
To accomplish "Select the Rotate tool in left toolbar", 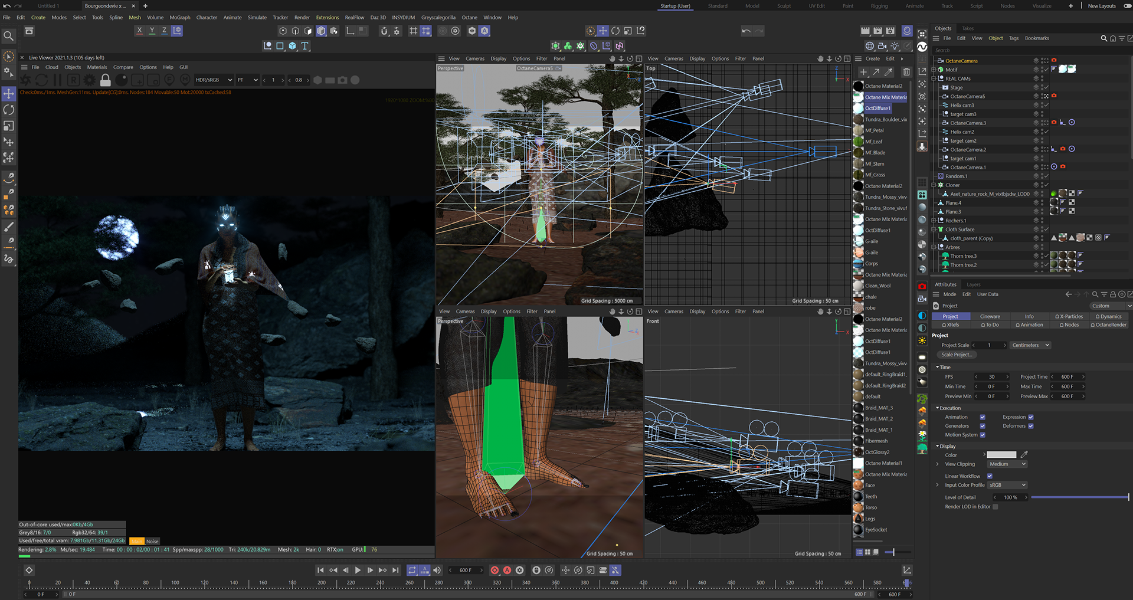I will point(9,110).
